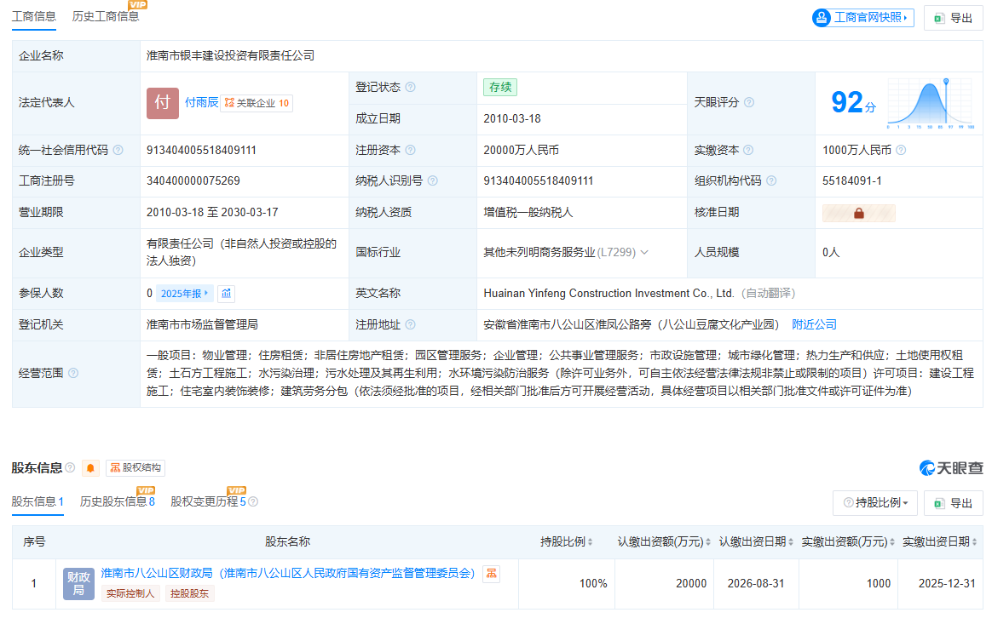The image size is (992, 624).
Task: Open 股权结构 equity structure chart
Action: click(136, 468)
